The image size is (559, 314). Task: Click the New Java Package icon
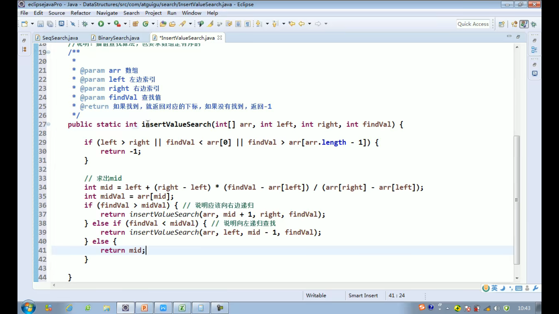point(135,24)
